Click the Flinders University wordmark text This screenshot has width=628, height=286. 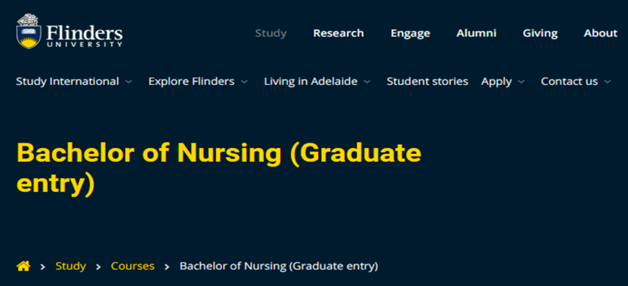(x=85, y=36)
